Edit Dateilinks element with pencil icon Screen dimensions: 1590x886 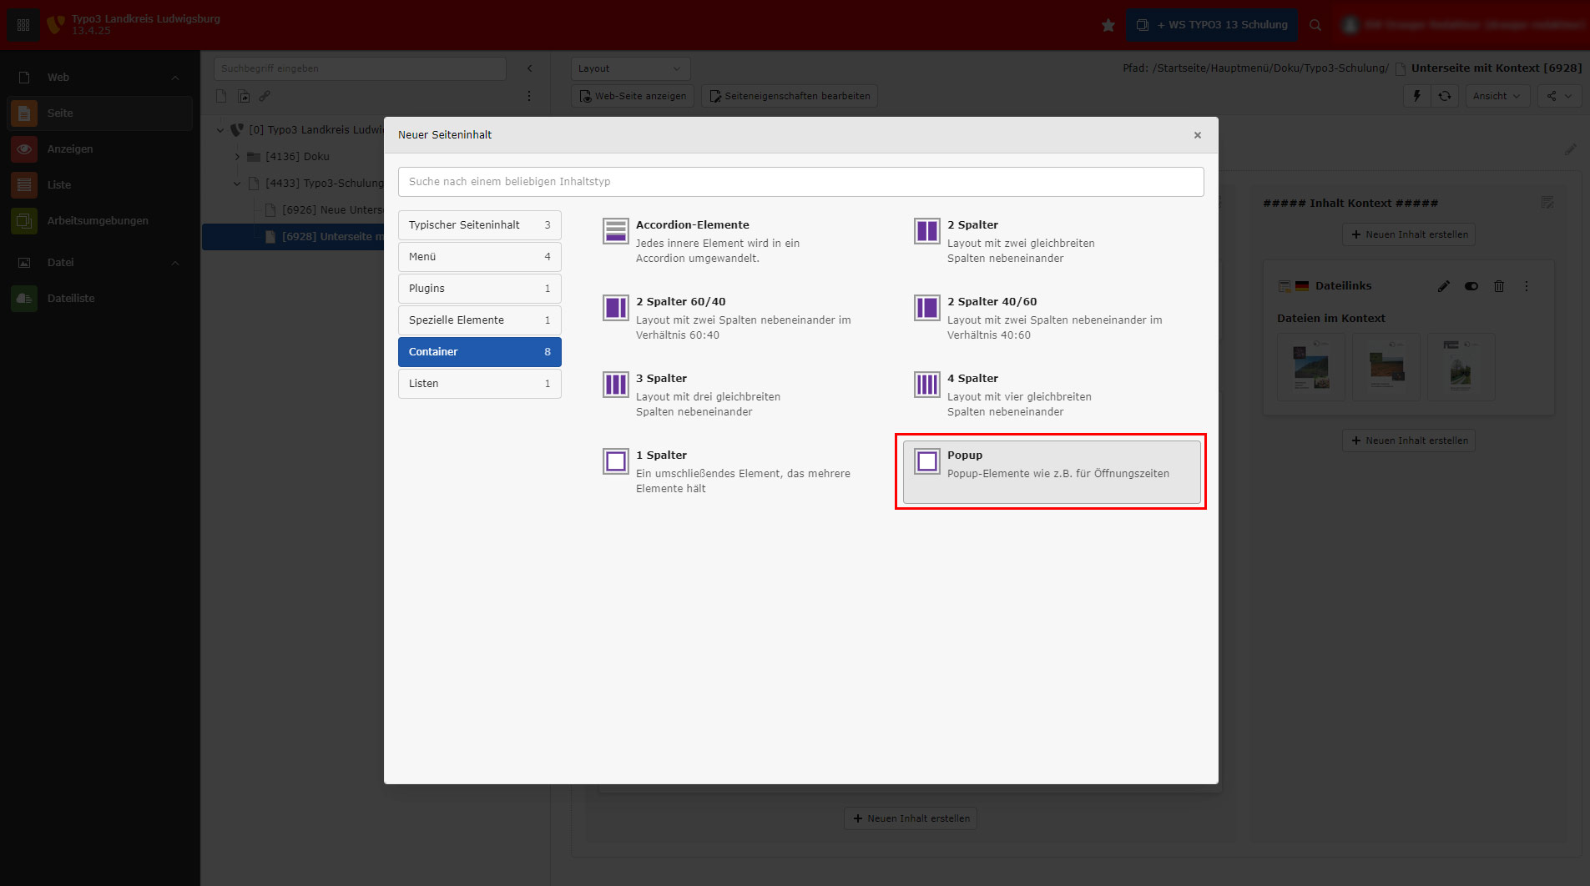[x=1443, y=286]
